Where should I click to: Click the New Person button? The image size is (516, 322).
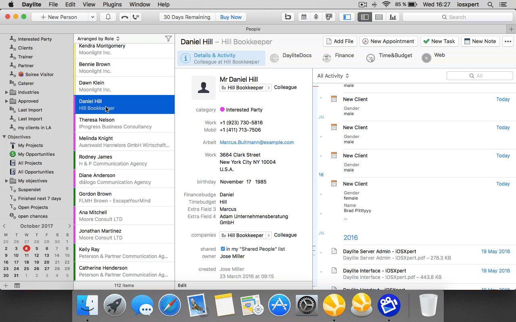coord(60,17)
